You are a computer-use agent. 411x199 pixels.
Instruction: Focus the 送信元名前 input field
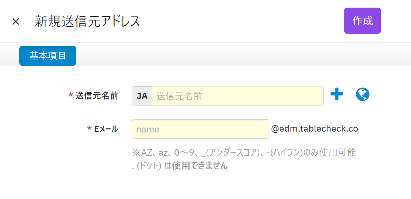(237, 96)
